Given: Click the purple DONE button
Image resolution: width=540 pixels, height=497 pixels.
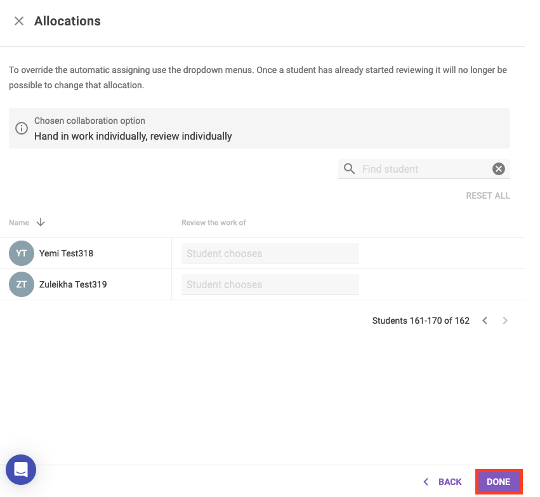Looking at the screenshot, I should (498, 482).
